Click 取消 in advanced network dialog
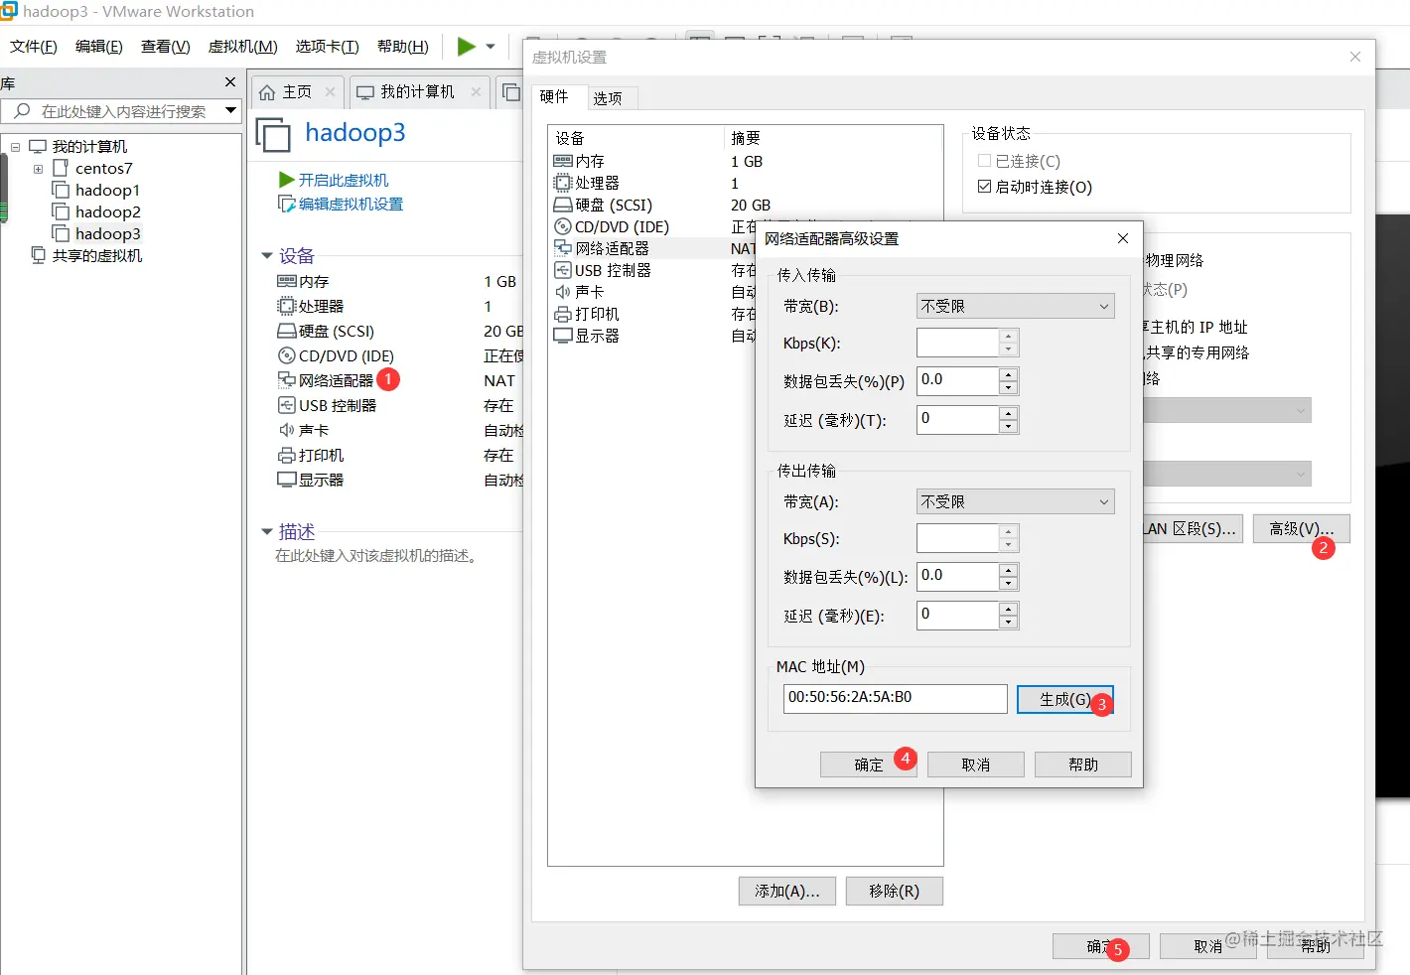Image resolution: width=1410 pixels, height=975 pixels. (976, 765)
